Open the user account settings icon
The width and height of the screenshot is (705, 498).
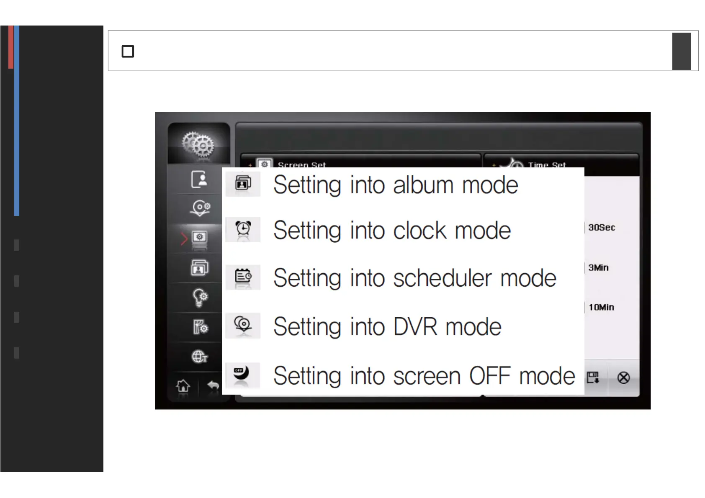click(199, 179)
